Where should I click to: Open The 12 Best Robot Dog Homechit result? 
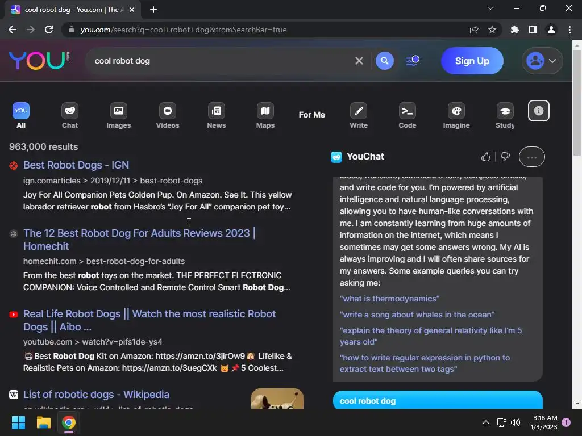click(139, 240)
